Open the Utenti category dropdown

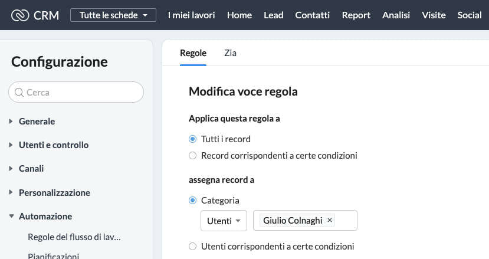pyautogui.click(x=224, y=221)
